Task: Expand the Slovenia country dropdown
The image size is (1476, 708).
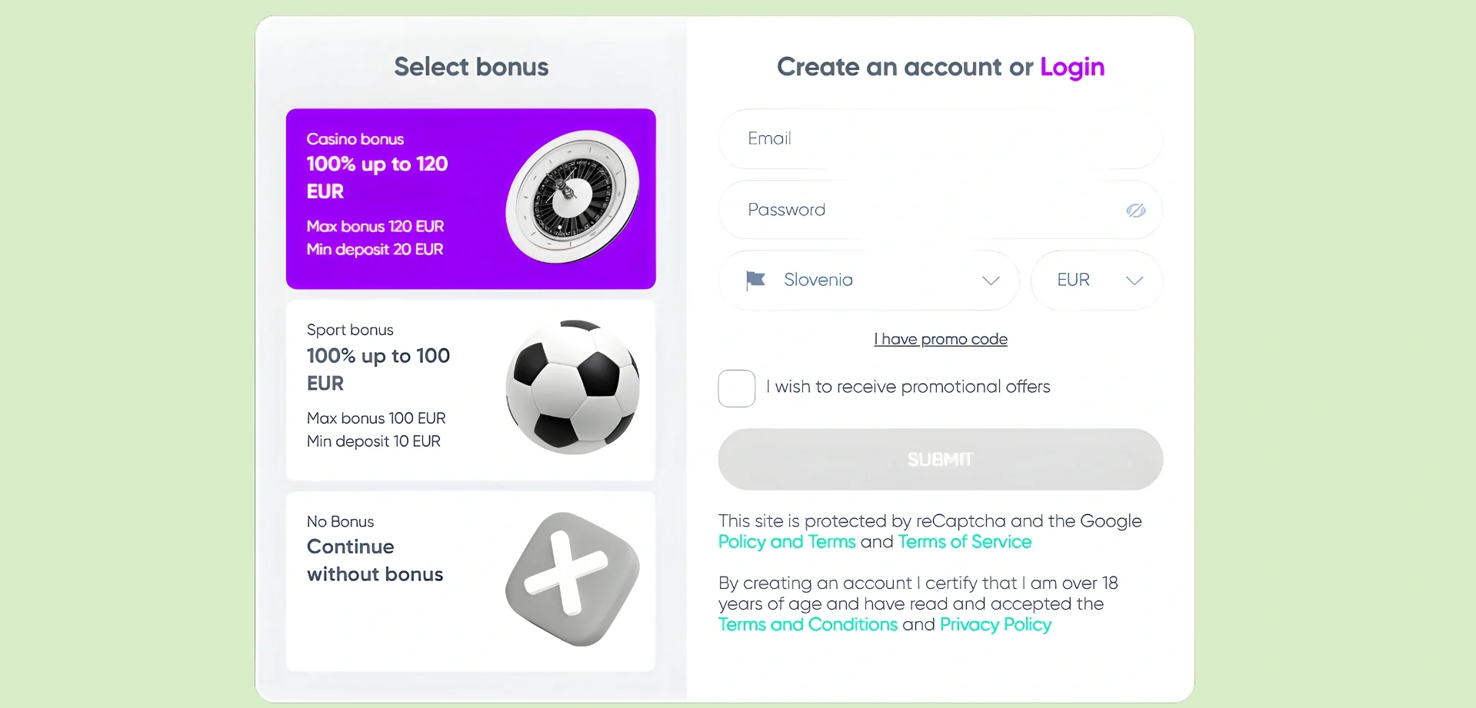Action: 868,281
